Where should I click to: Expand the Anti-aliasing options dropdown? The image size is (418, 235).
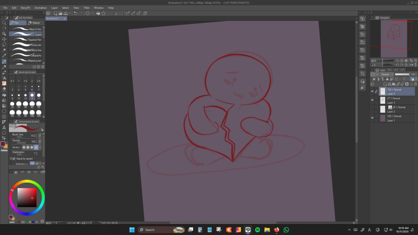tap(40, 147)
